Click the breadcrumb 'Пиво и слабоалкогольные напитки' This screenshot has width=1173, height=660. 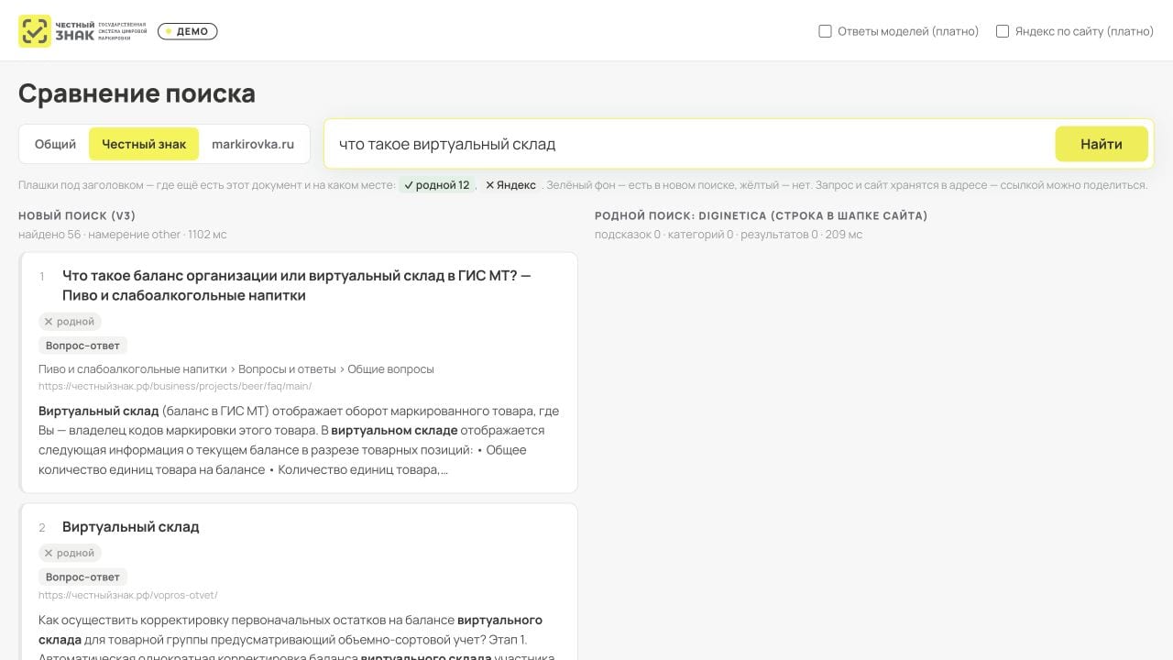pyautogui.click(x=132, y=369)
